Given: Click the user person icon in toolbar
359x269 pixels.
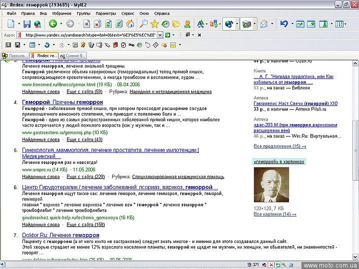Looking at the screenshot, I should point(187,24).
